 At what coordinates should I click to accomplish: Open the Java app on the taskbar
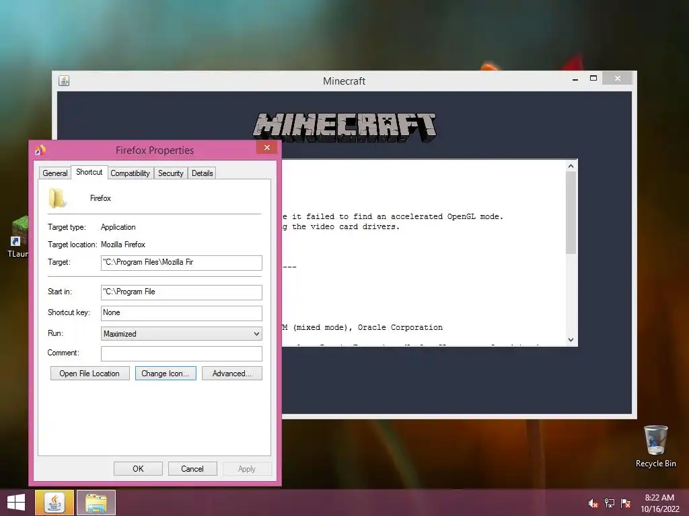click(x=54, y=503)
